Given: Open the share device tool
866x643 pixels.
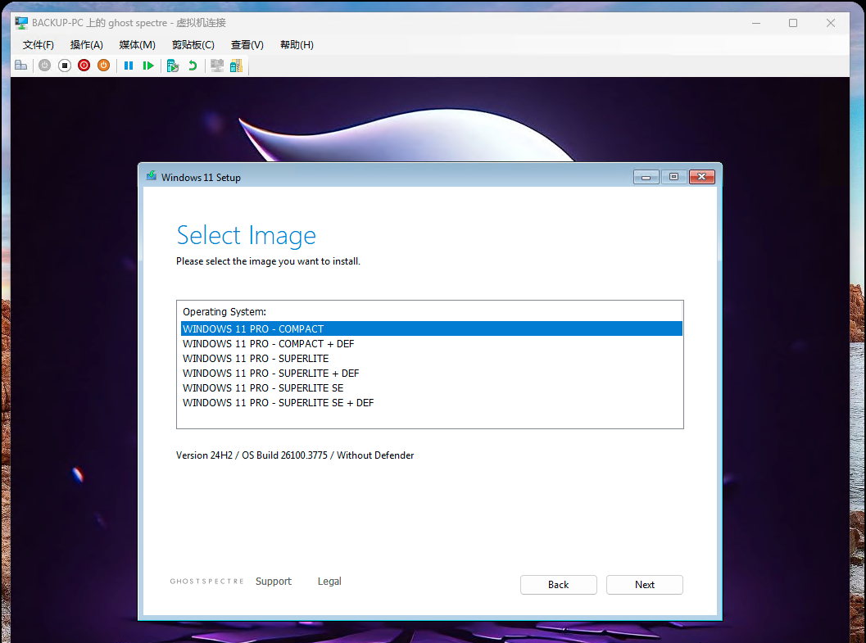Looking at the screenshot, I should click(235, 65).
